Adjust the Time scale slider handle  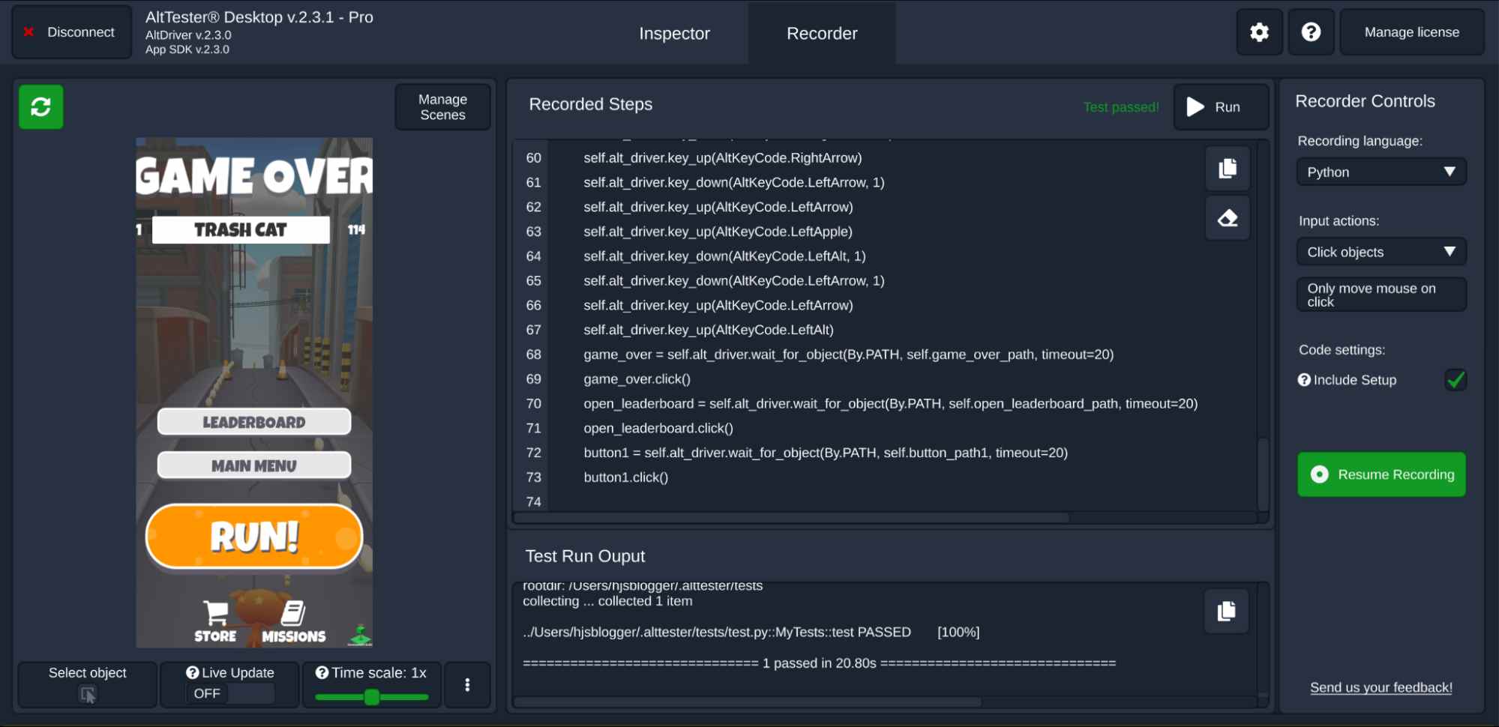click(x=372, y=697)
